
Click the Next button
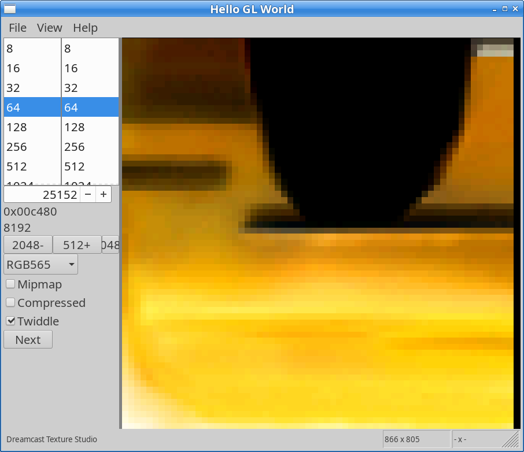[28, 339]
